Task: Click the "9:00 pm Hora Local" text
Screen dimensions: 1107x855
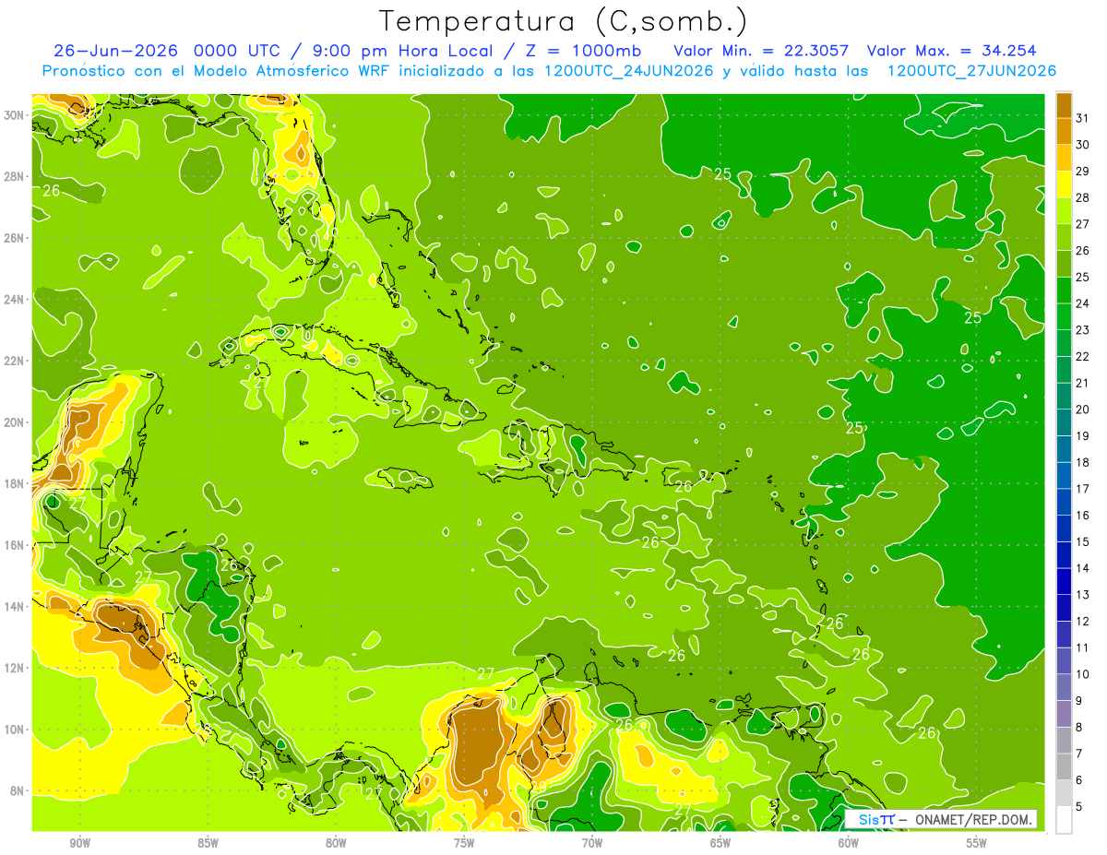Action: click(x=401, y=50)
